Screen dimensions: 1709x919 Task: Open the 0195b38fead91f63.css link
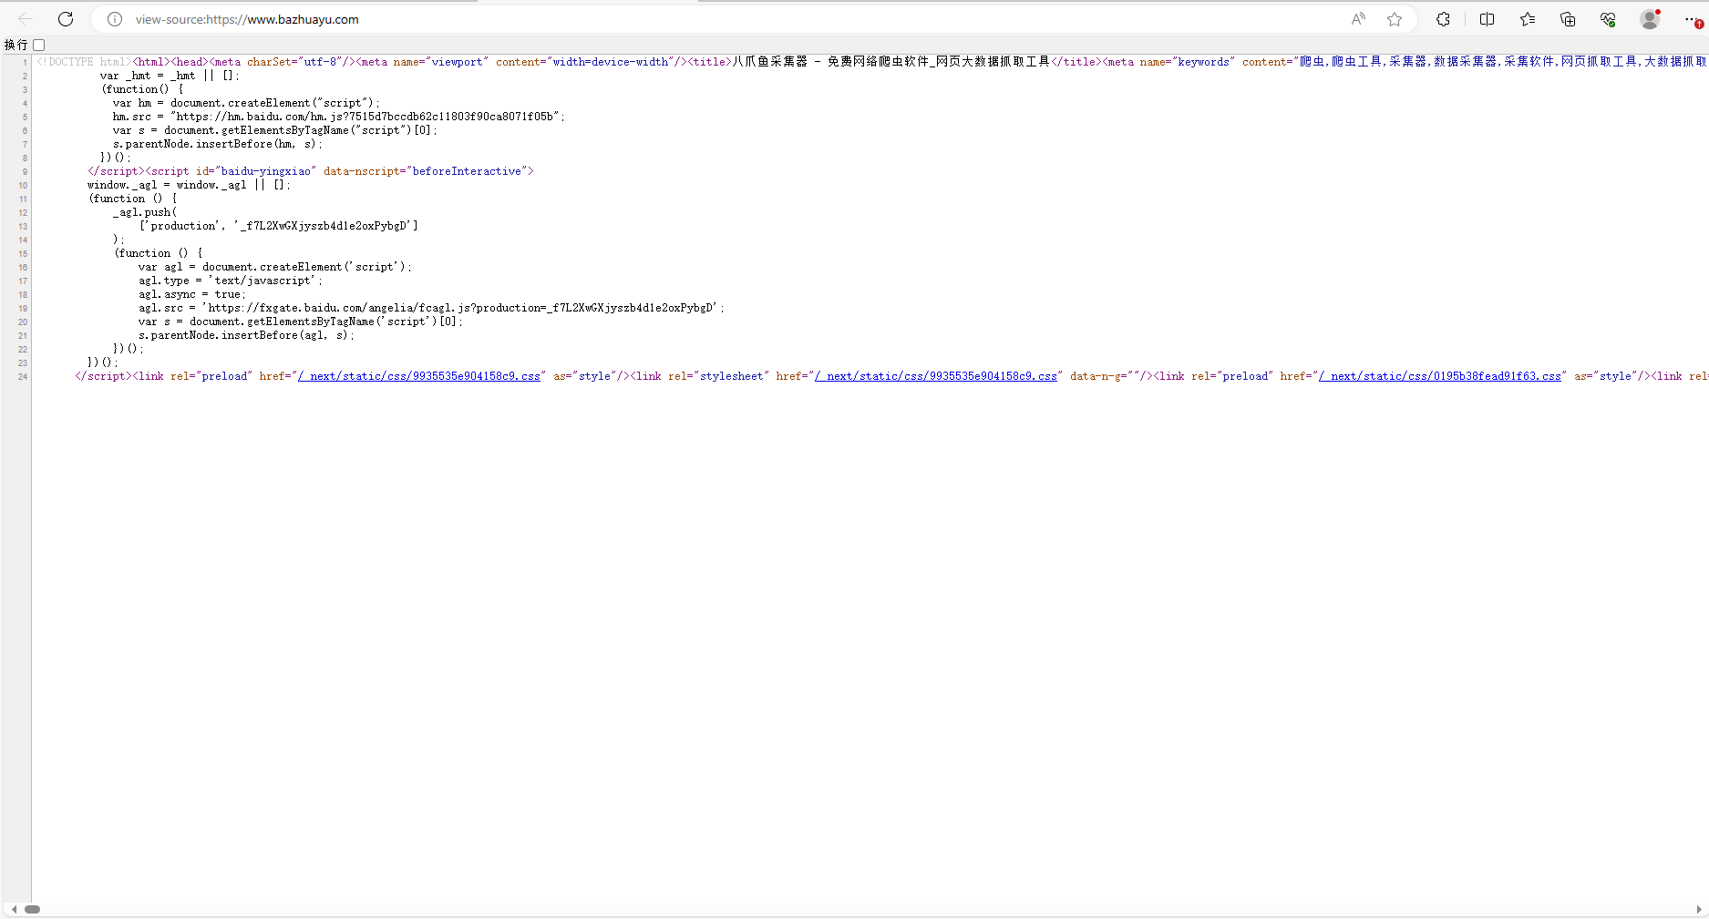1440,376
